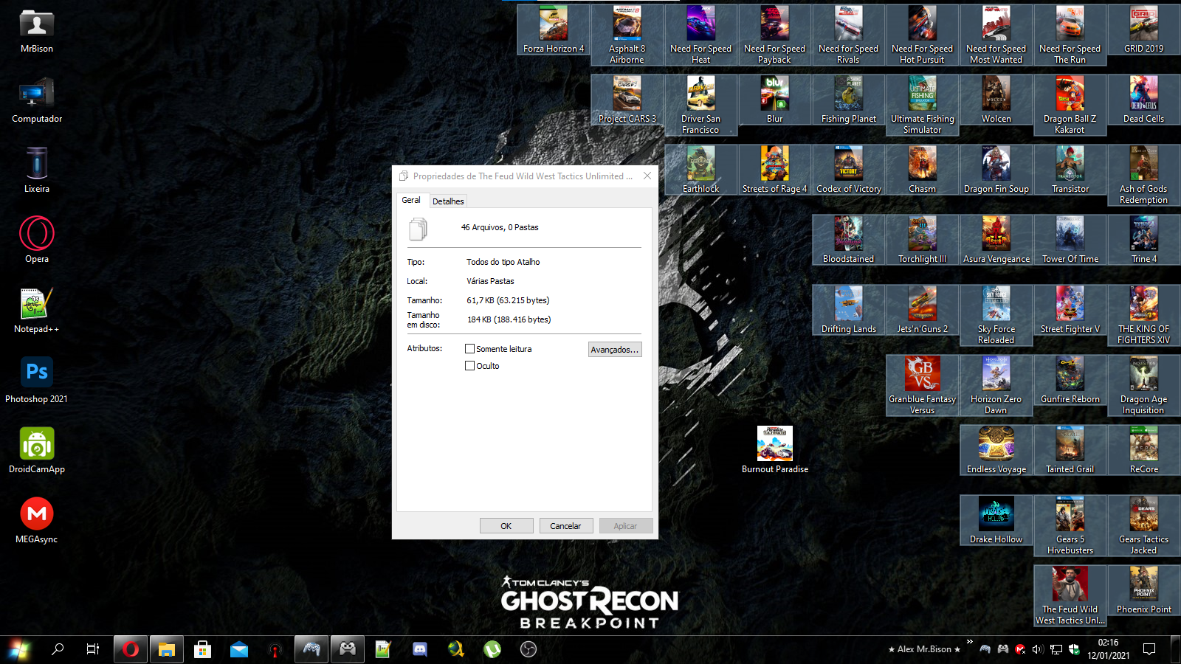Click the '46 Arquivos, 0 Pastas' text
This screenshot has width=1181, height=664.
[500, 227]
